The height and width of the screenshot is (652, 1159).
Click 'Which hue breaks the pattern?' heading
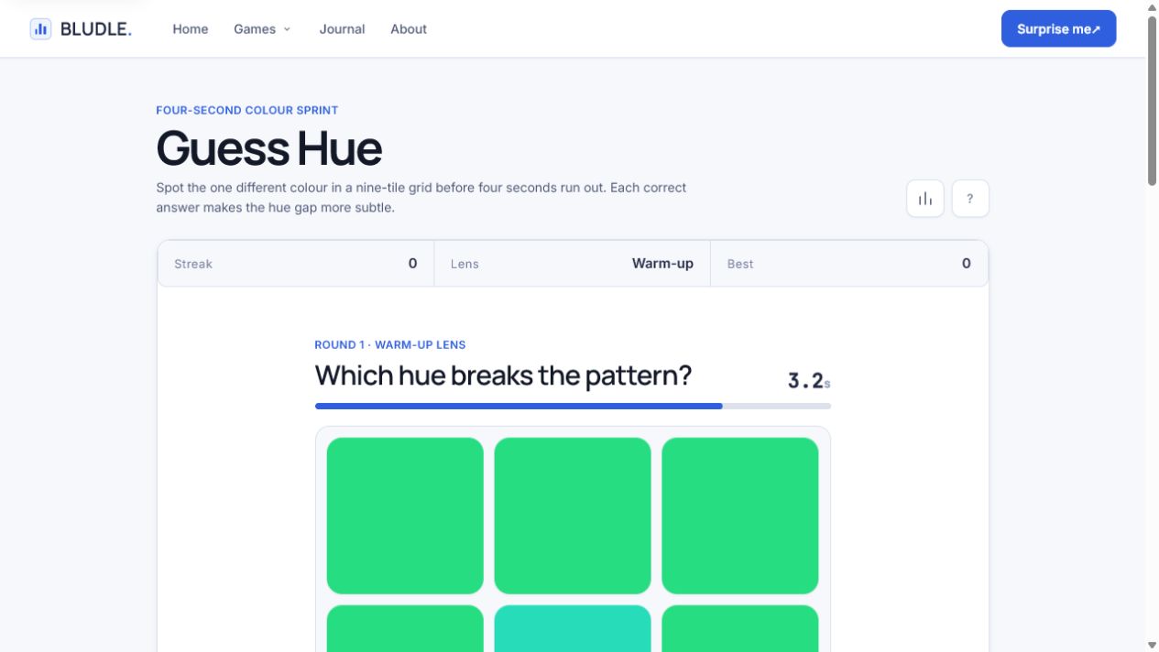tap(503, 375)
